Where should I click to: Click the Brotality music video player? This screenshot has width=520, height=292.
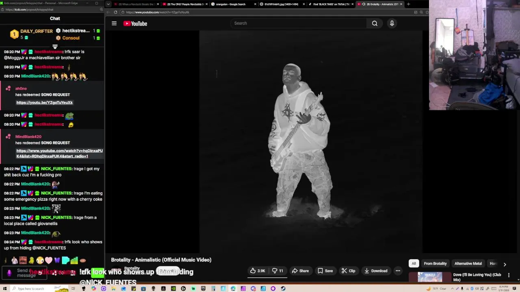(311, 142)
